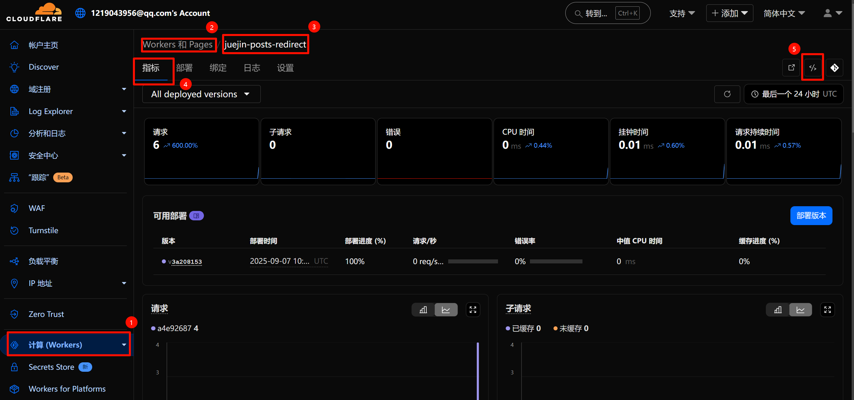Go to Workers 和 Pages breadcrumb
Viewport: 854px width, 400px height.
point(178,44)
